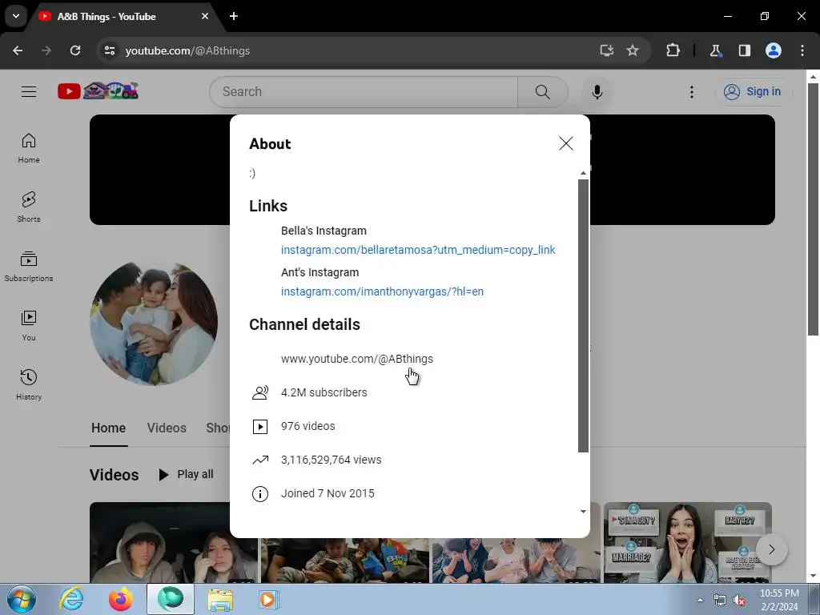Select the channel Home tab

tap(108, 428)
